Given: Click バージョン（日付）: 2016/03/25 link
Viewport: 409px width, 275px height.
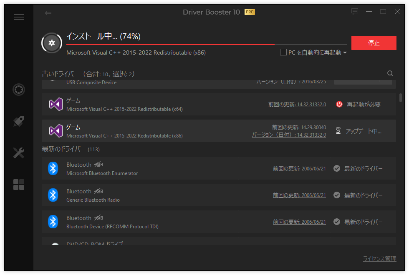Looking at the screenshot, I should coord(291,82).
